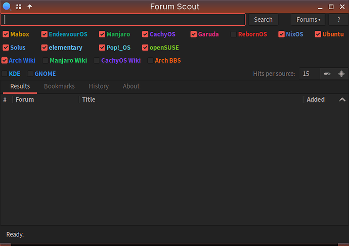Image resolution: width=349 pixels, height=246 pixels.
Task: Uncheck the Pop!_OS forum checkbox
Action: pyautogui.click(x=102, y=48)
